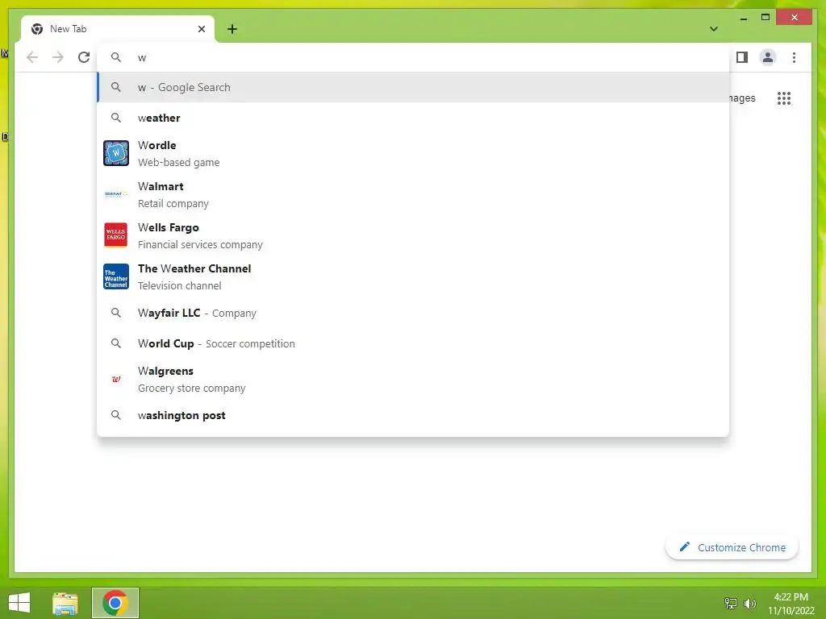Click the magnifier icon beside 'washington post'

click(116, 415)
